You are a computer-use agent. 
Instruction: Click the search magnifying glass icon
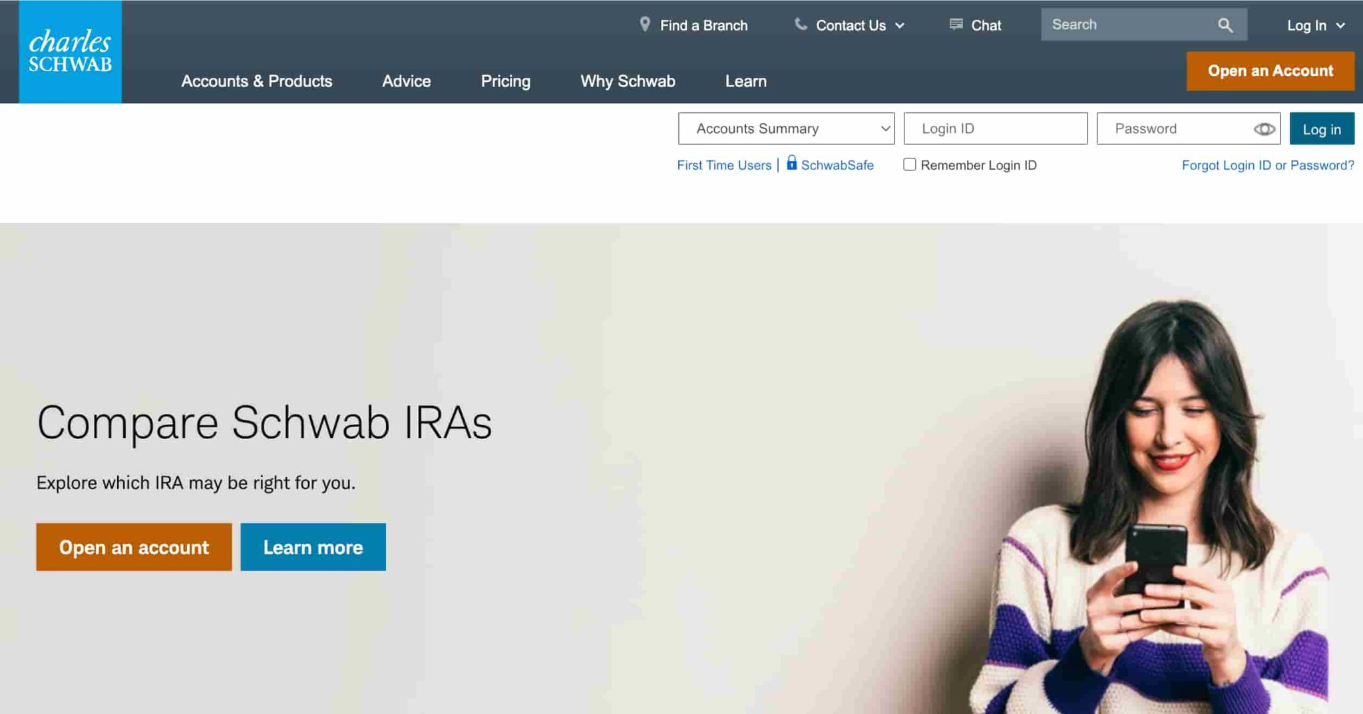click(x=1225, y=25)
